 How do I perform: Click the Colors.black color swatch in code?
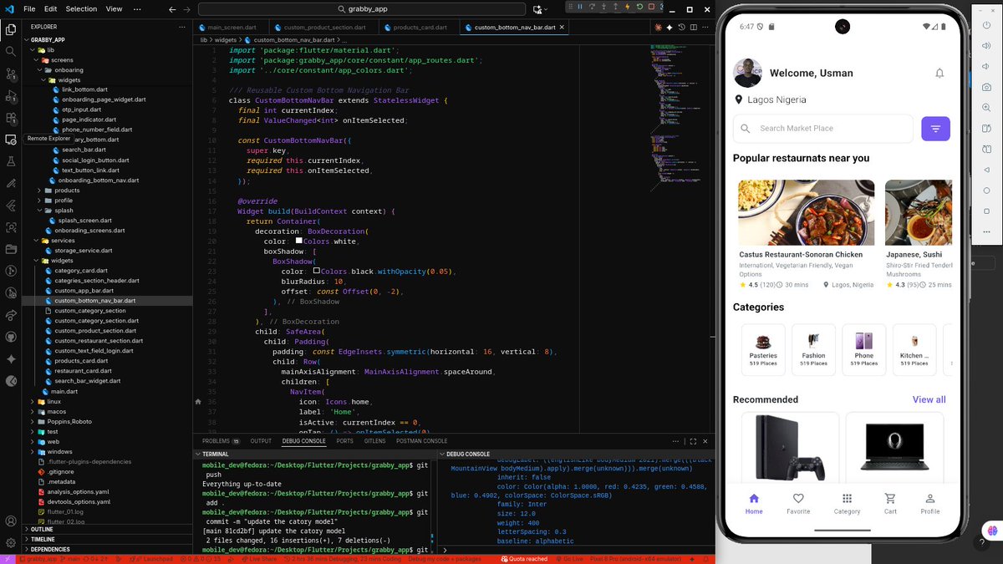317,271
